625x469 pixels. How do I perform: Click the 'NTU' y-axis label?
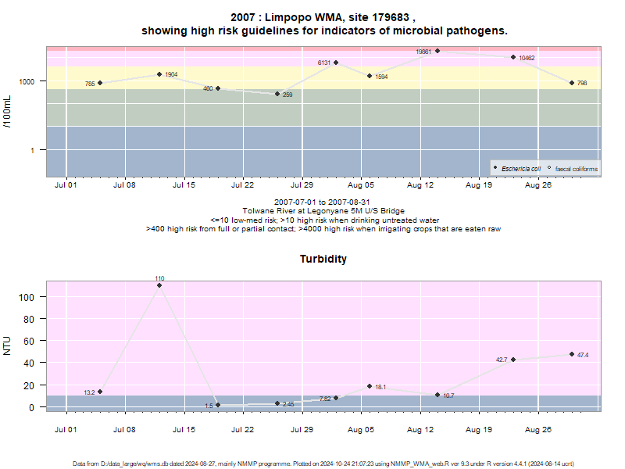[7, 346]
